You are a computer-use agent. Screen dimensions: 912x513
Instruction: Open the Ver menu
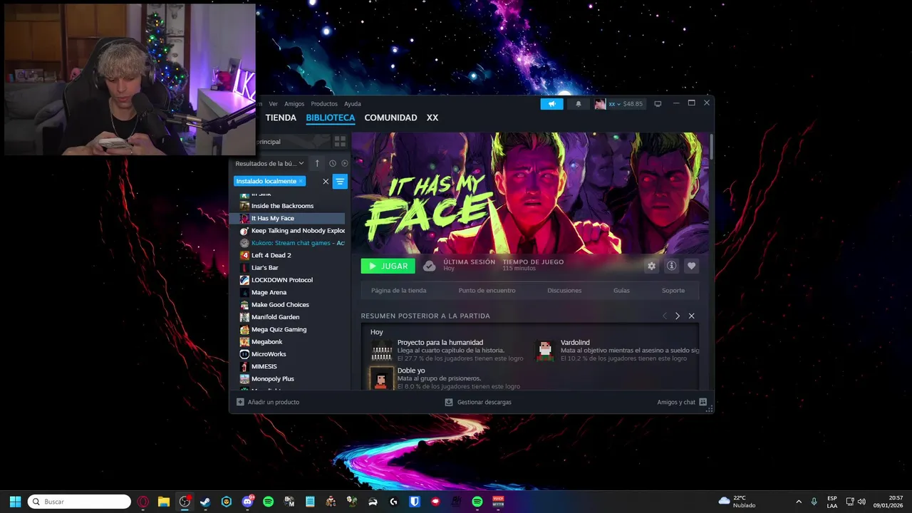pyautogui.click(x=273, y=104)
